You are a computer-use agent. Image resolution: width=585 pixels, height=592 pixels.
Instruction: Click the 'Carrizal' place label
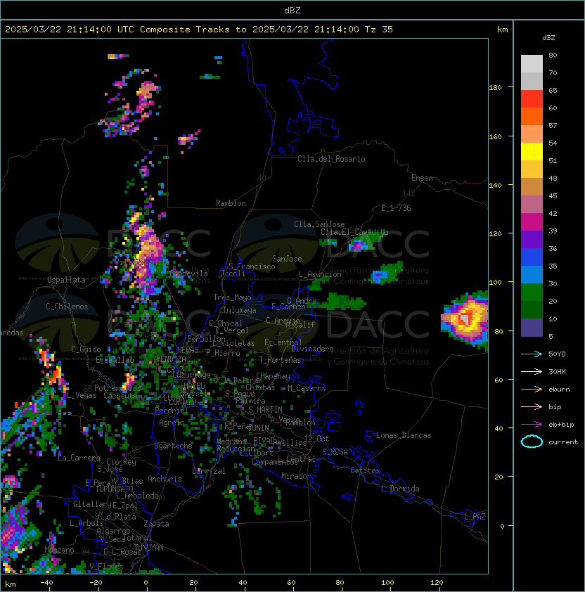tap(209, 471)
